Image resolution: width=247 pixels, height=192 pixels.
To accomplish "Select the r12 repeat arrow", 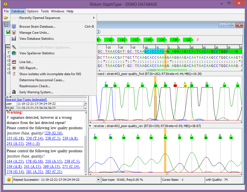I will pos(110,40).
